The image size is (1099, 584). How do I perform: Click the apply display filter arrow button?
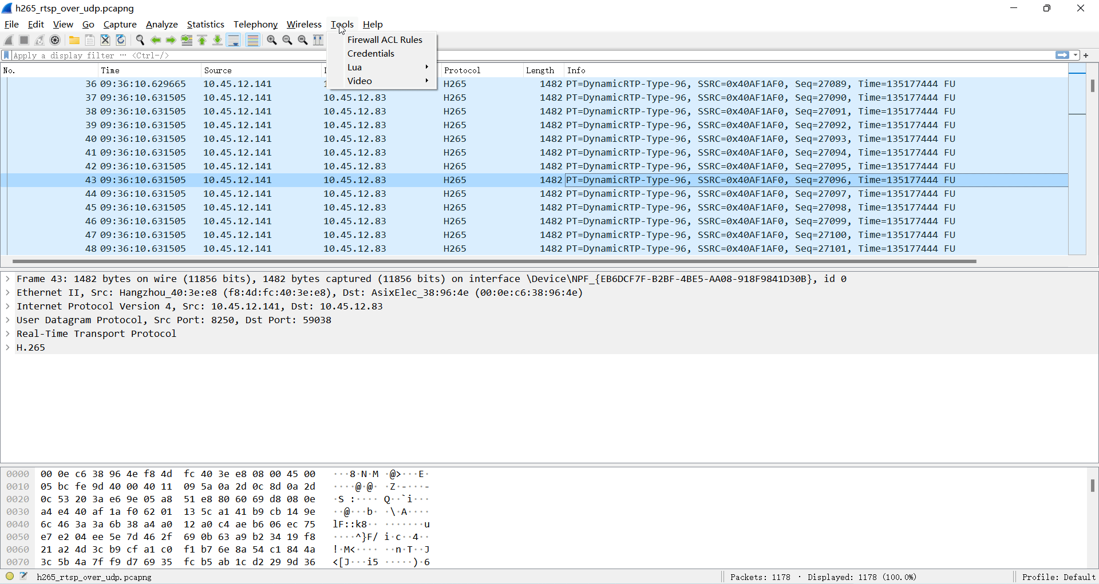coord(1062,55)
